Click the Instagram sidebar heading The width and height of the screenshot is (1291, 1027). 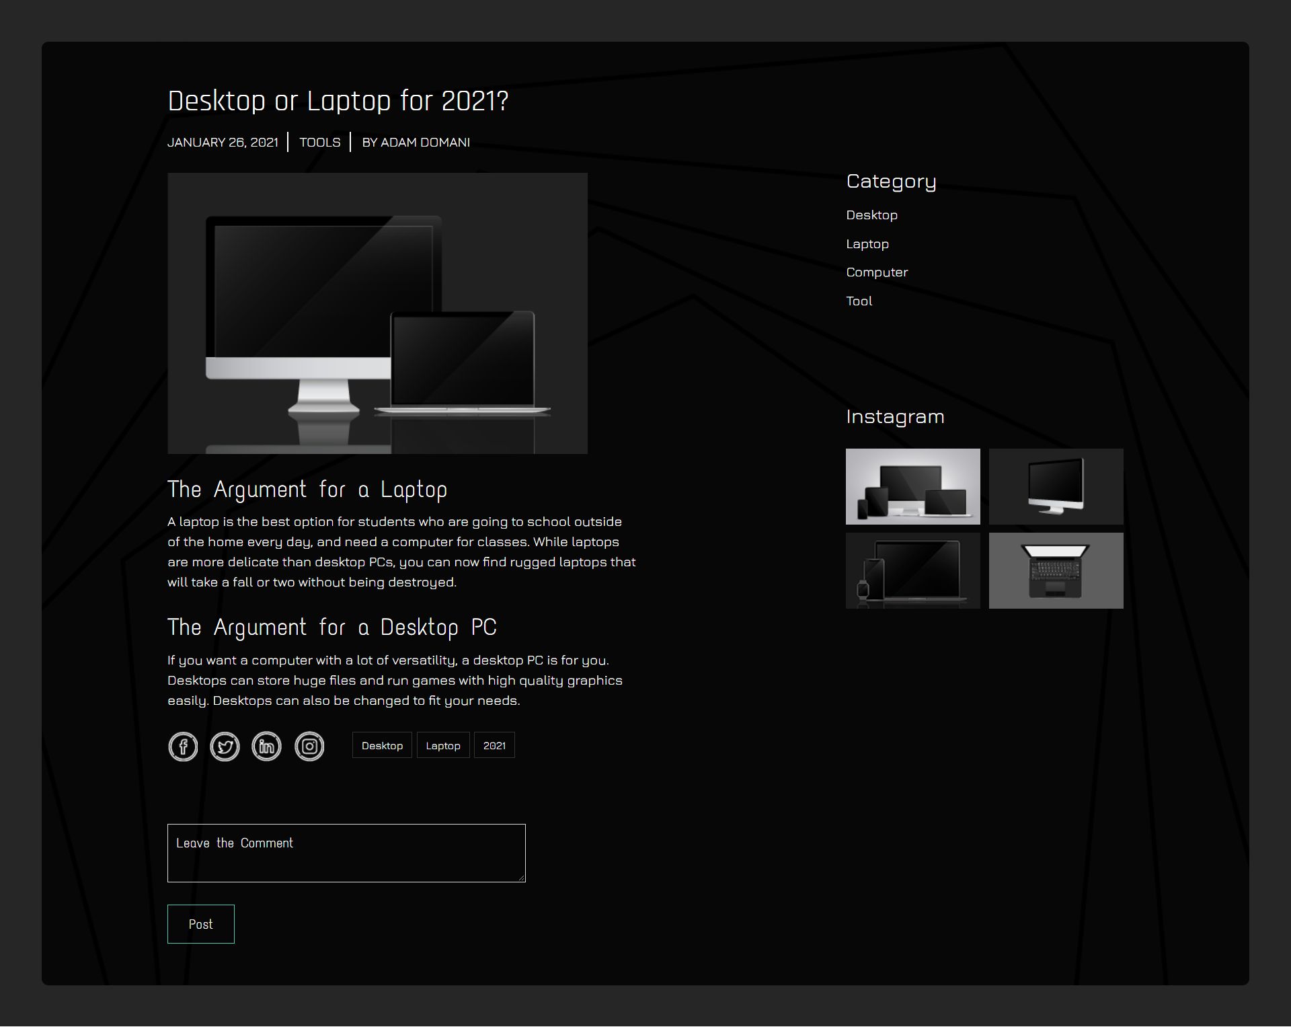(x=895, y=417)
